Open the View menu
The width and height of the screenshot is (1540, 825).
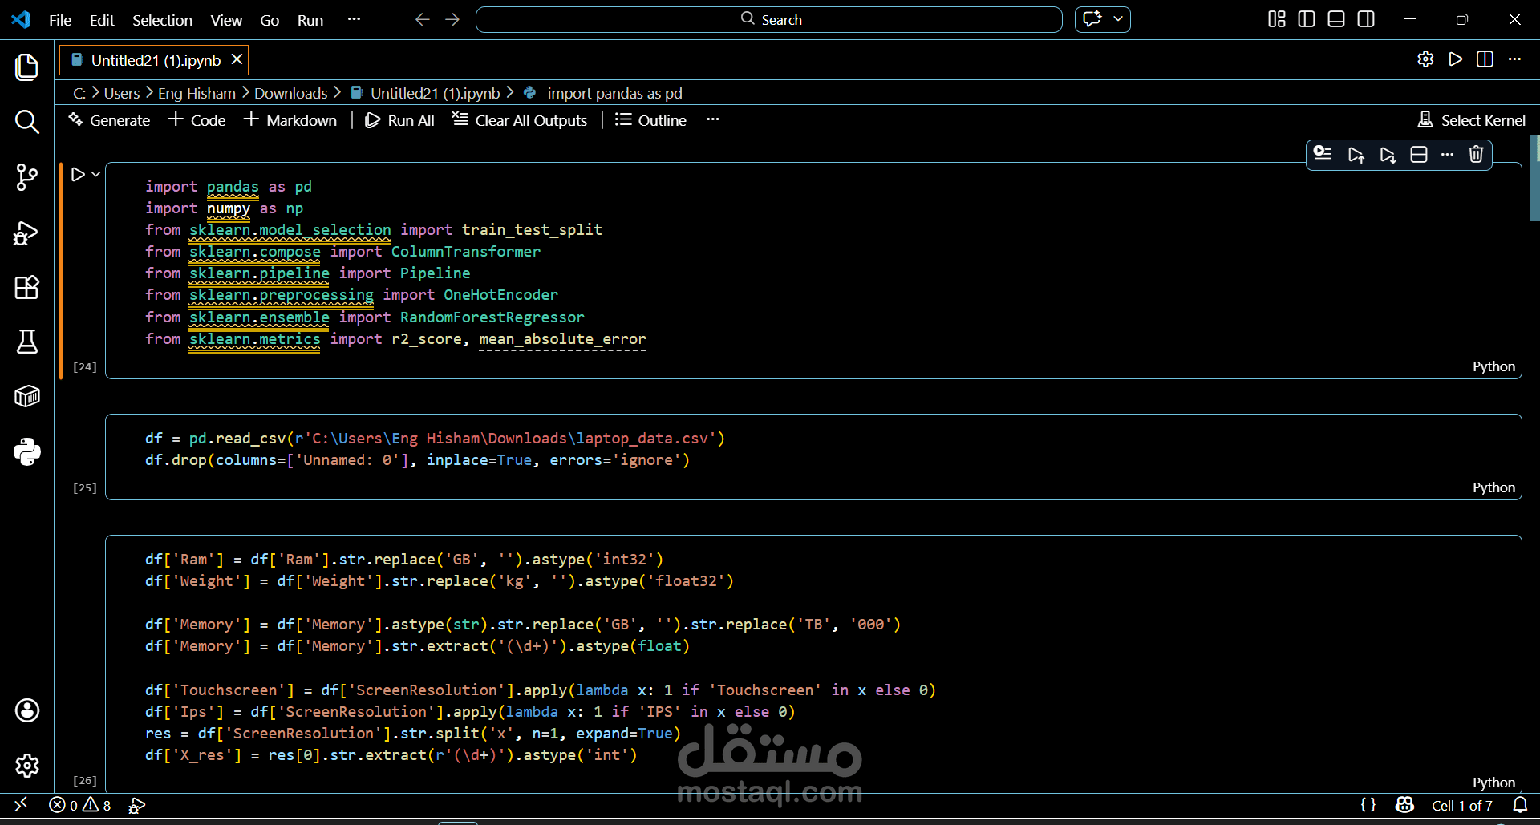[x=226, y=20]
